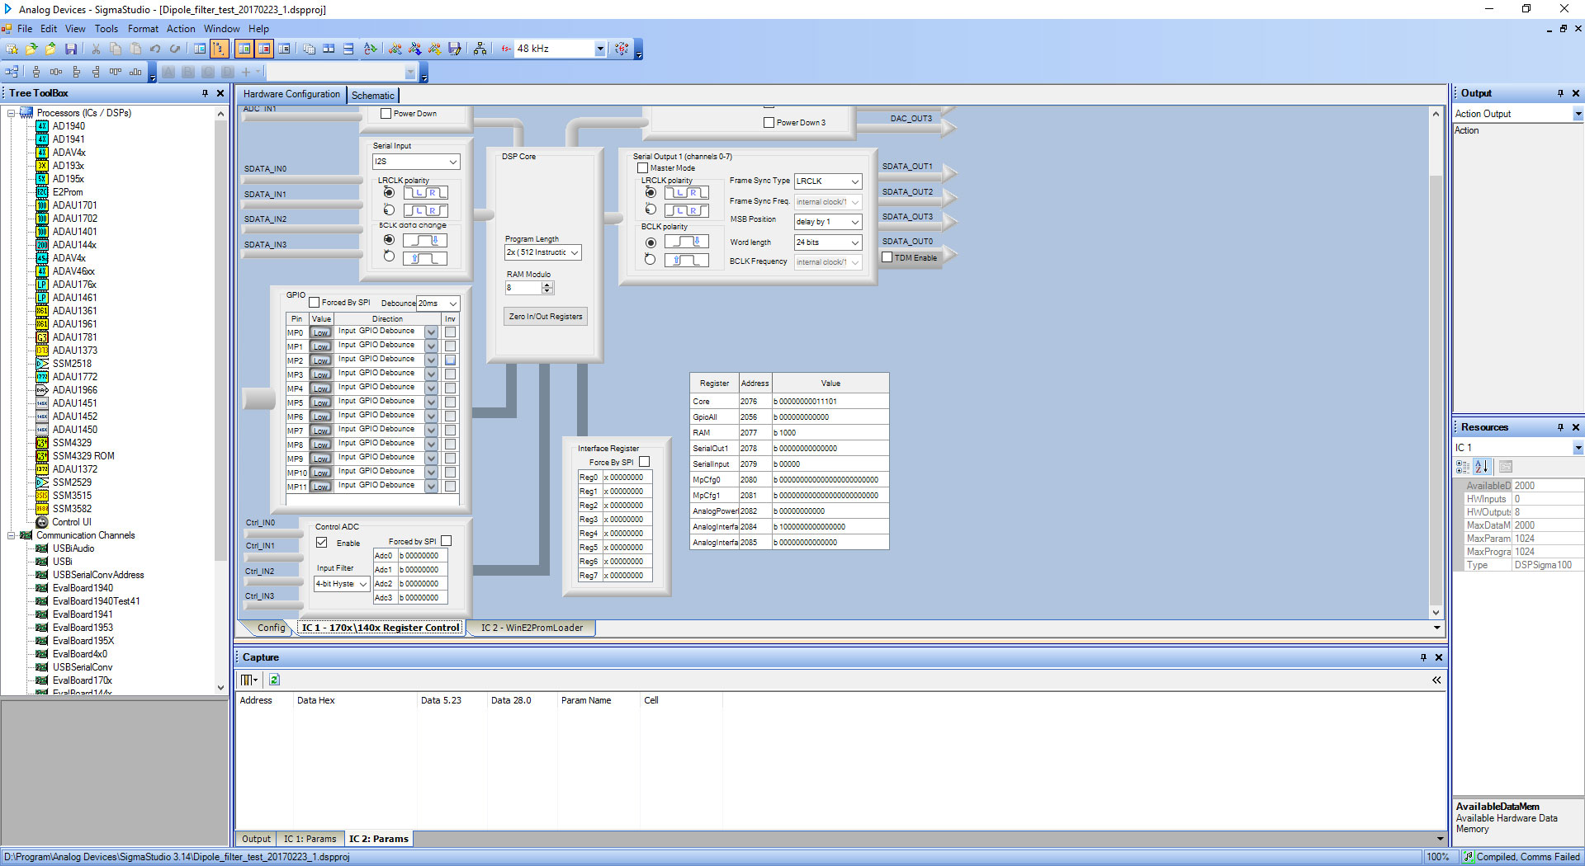Image resolution: width=1585 pixels, height=866 pixels.
Task: Click the propagate sample rate icon after 48 kHz
Action: click(x=622, y=49)
